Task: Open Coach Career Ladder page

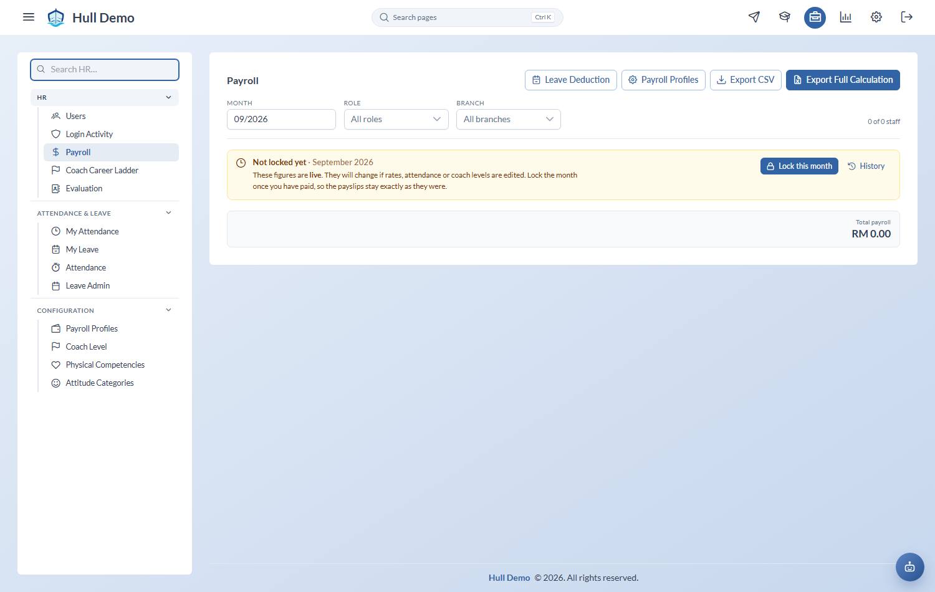Action: point(111,170)
